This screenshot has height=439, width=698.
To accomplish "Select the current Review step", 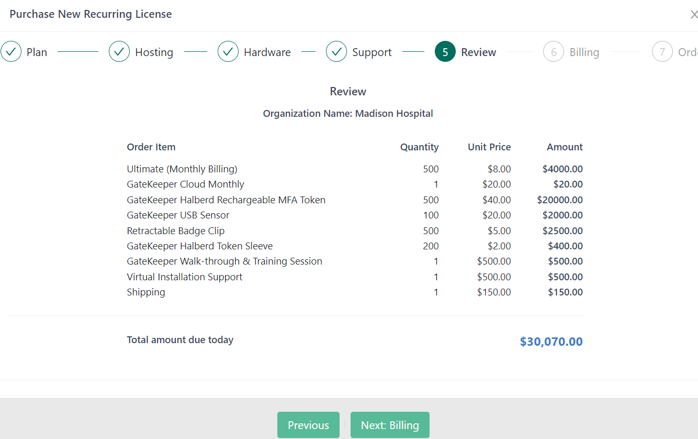I will [466, 52].
